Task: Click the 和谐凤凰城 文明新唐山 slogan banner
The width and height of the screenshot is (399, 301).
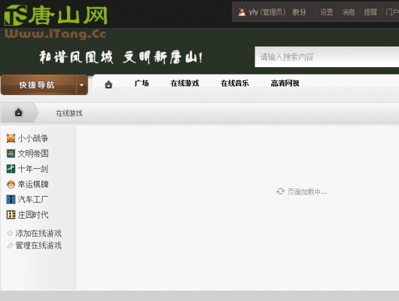Action: [x=121, y=57]
